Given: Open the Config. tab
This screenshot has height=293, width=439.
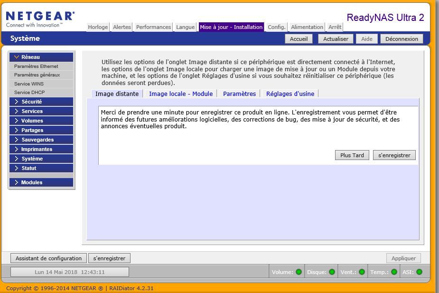Looking at the screenshot, I should pos(277,27).
